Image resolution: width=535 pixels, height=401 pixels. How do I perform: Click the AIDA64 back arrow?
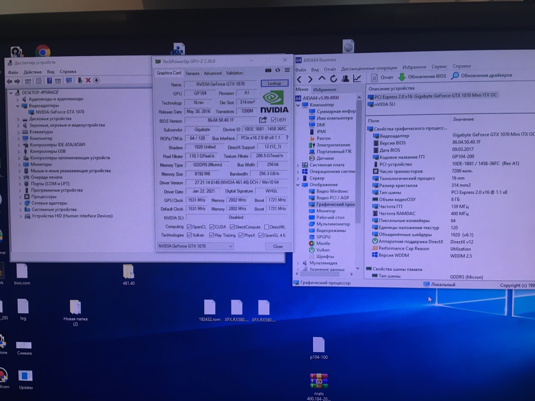point(299,79)
